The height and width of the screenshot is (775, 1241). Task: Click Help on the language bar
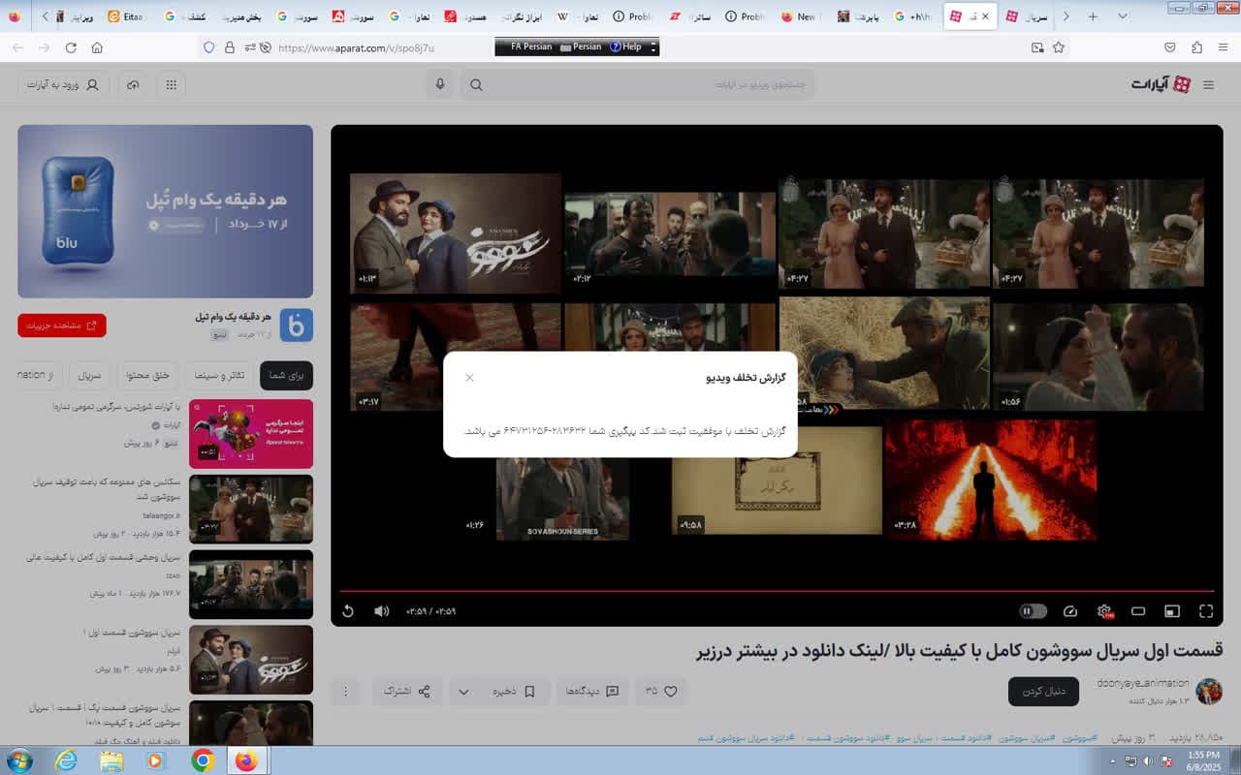(626, 46)
